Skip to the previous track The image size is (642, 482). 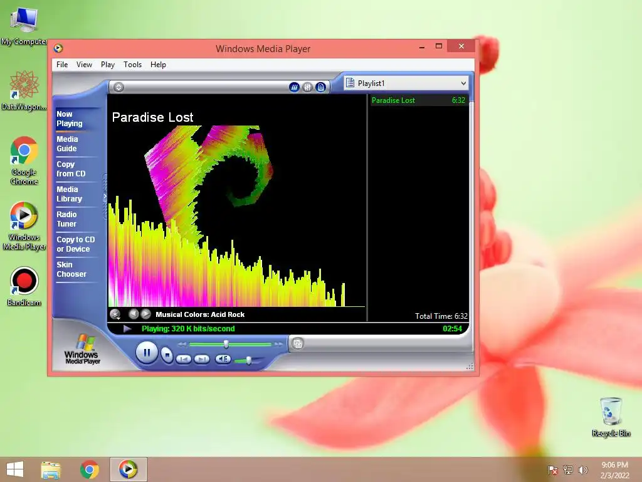(184, 359)
